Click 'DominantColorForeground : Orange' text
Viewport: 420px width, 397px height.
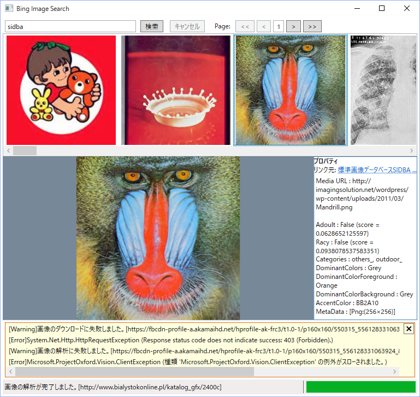(x=356, y=281)
